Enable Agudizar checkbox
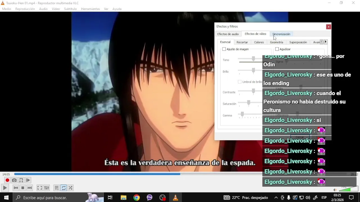This screenshot has height=202, width=360. click(x=277, y=49)
